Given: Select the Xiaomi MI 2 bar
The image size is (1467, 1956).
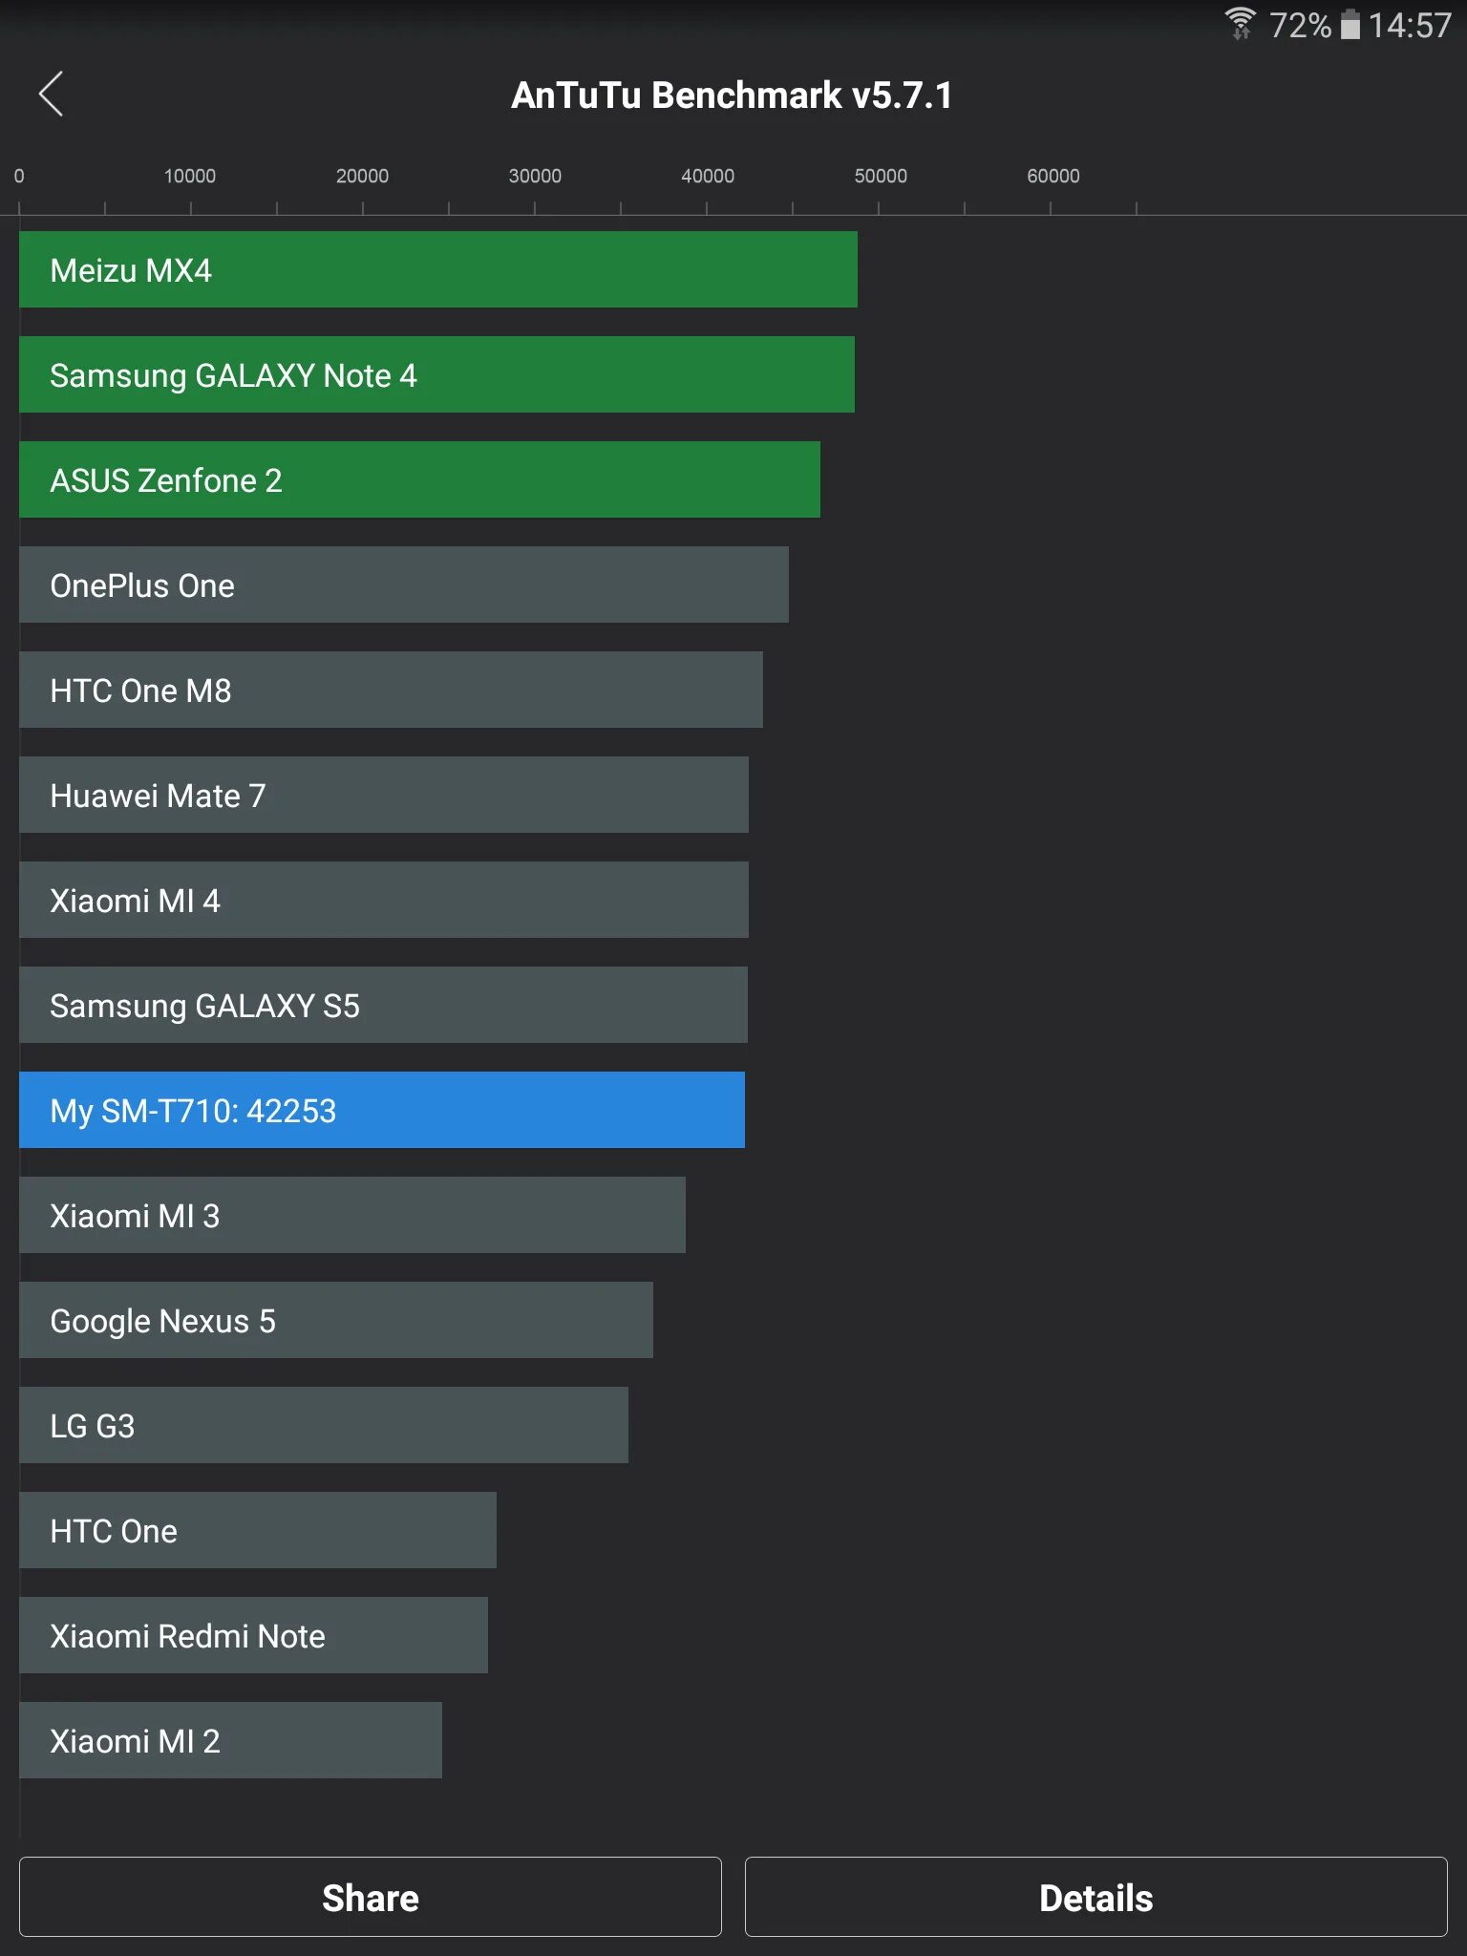Looking at the screenshot, I should coord(230,1740).
